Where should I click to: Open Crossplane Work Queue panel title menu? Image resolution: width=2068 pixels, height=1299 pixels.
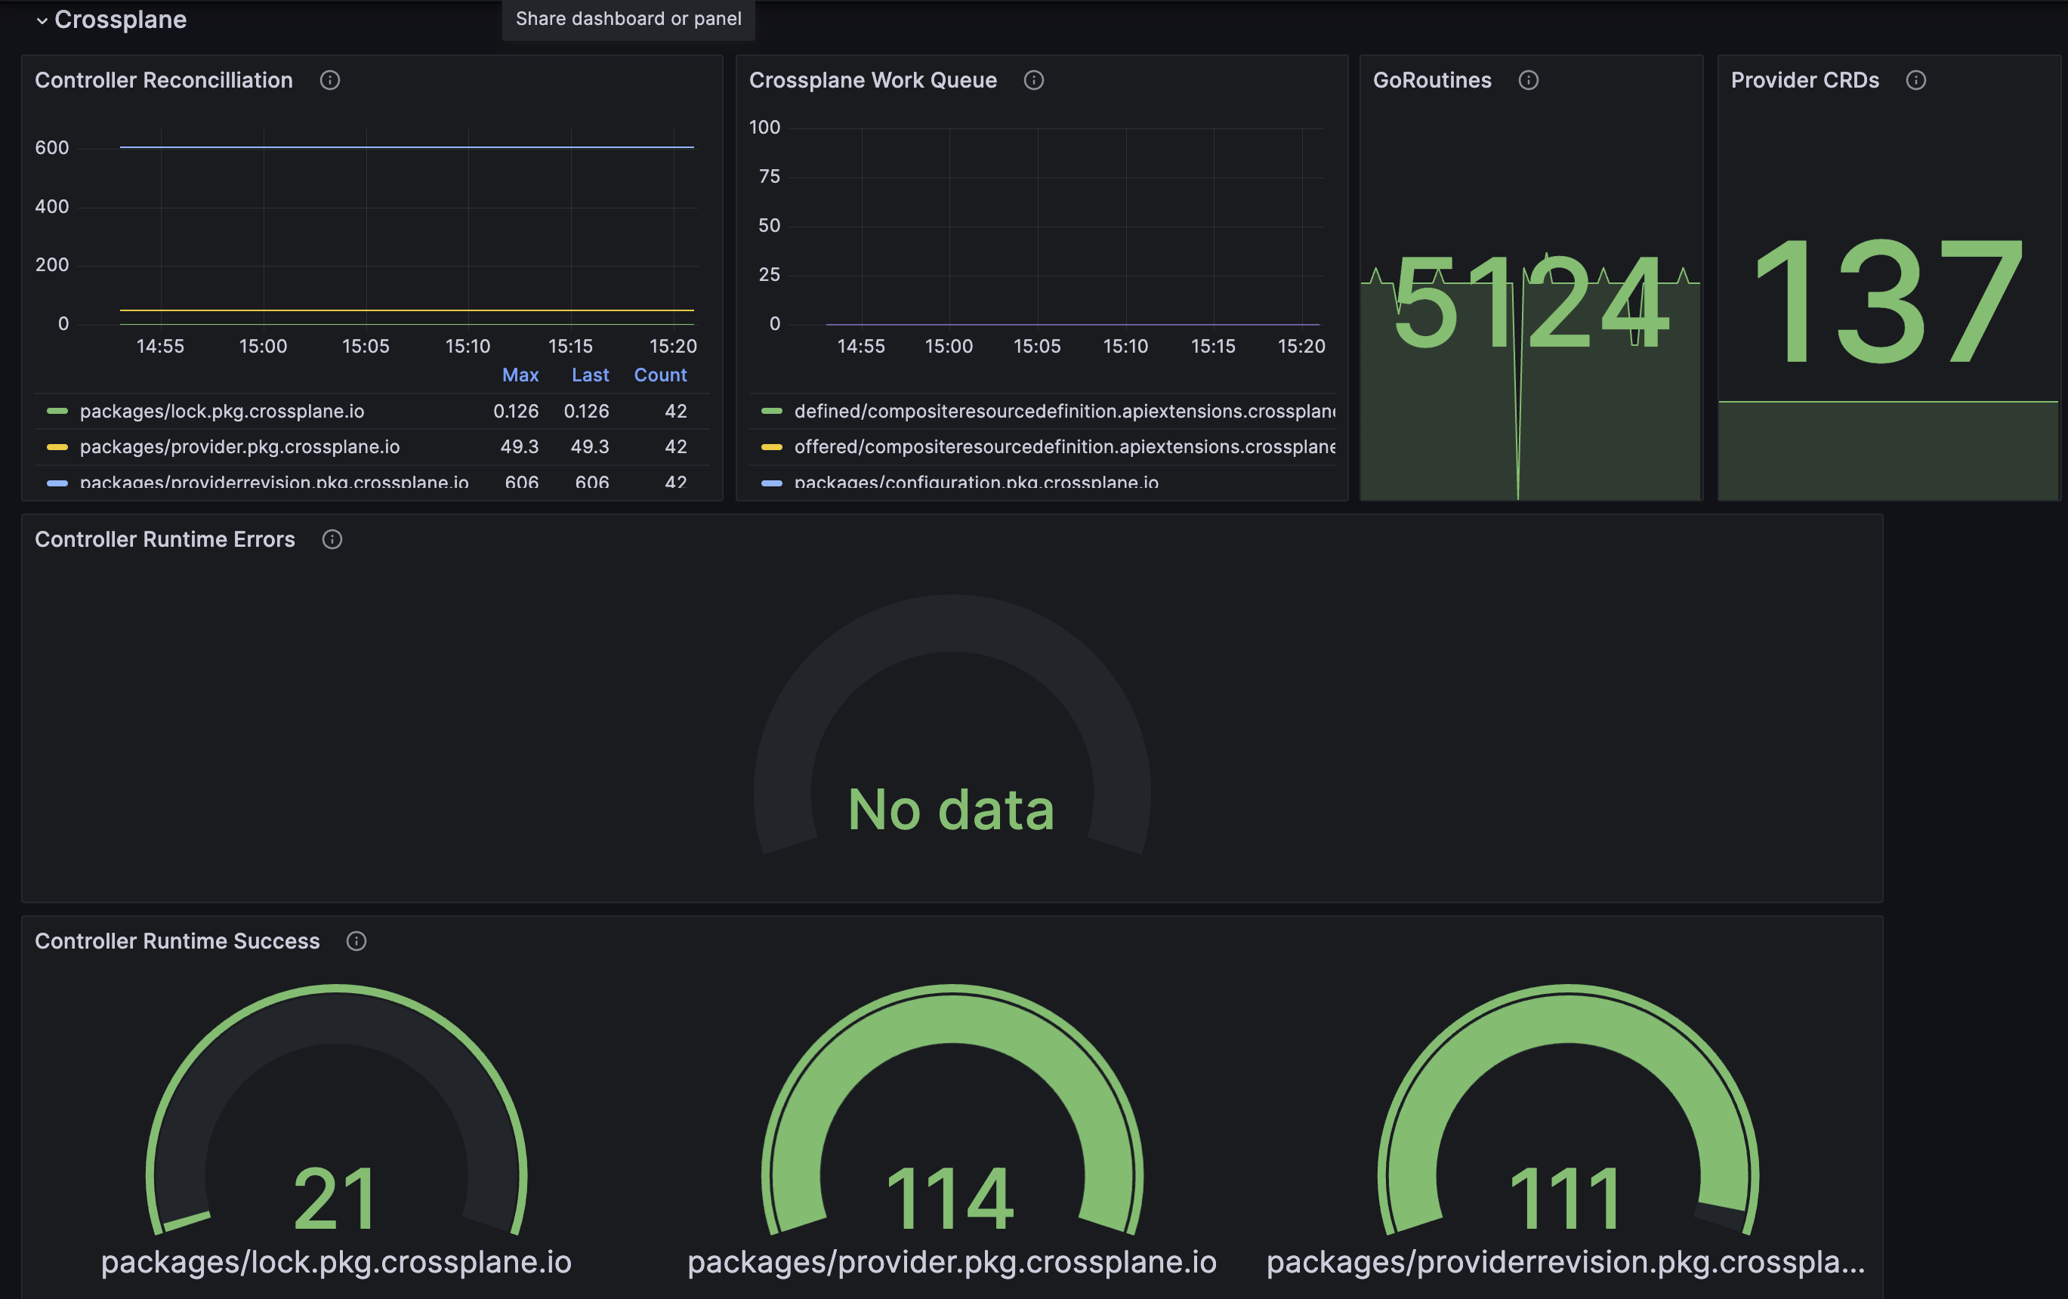point(872,80)
